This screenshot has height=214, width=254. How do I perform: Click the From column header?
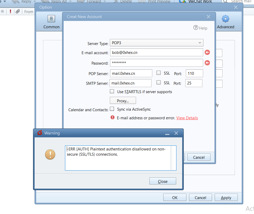29,12
